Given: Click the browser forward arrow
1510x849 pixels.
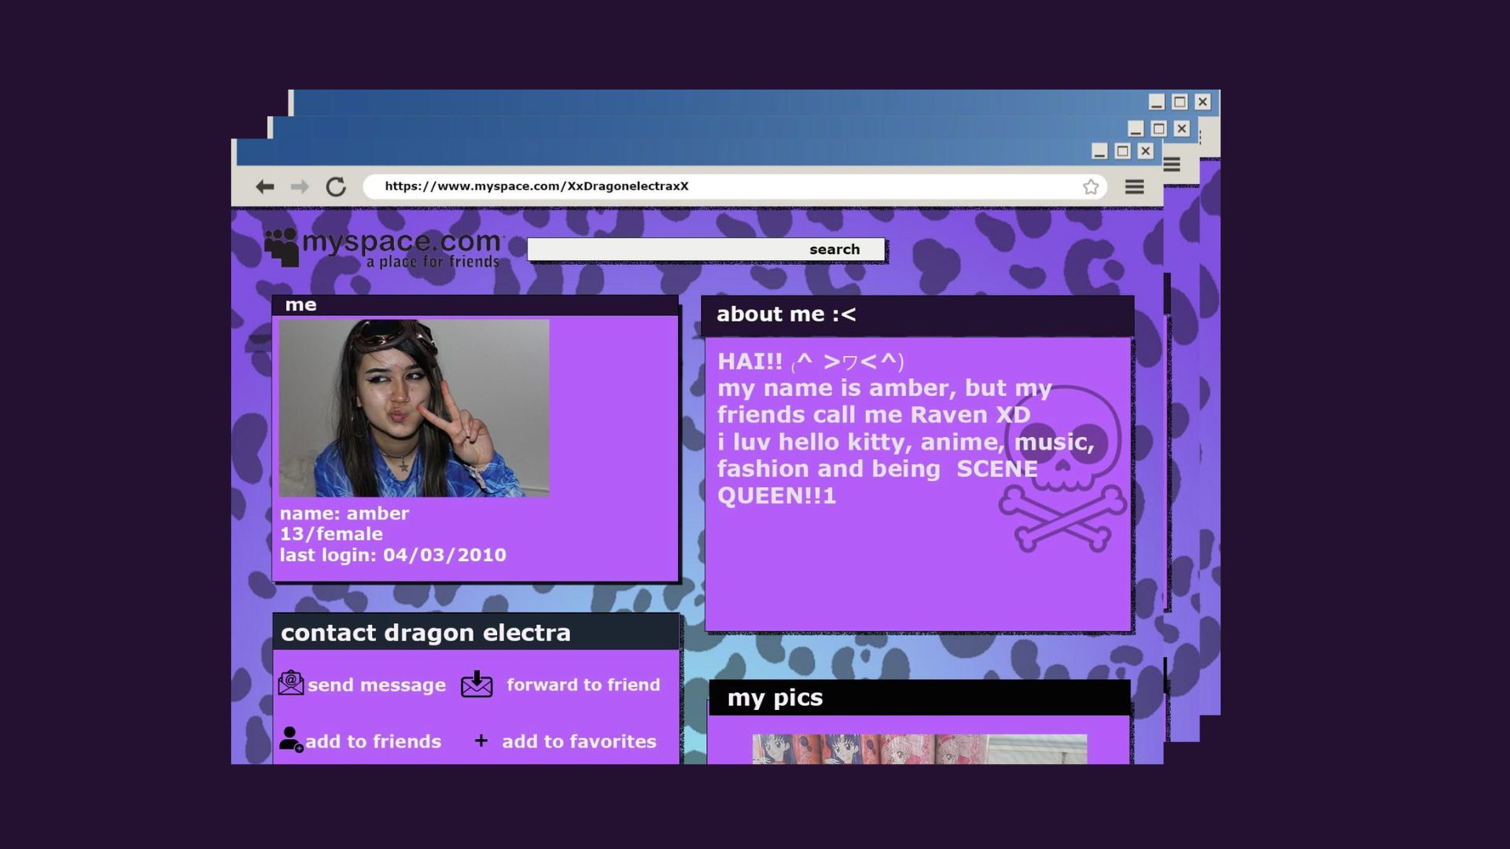Looking at the screenshot, I should (300, 187).
